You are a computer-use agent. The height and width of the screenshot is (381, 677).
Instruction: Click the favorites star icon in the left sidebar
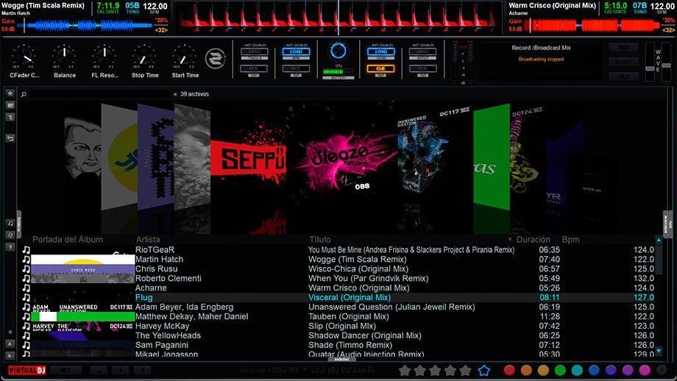click(10, 93)
